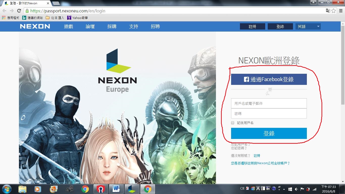
Task: Open the 從 IE 匯入 bookmarks folder
Action: (55, 18)
